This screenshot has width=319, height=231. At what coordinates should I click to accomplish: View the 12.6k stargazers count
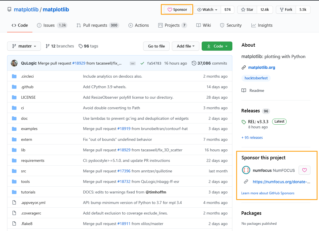pyautogui.click(x=265, y=10)
